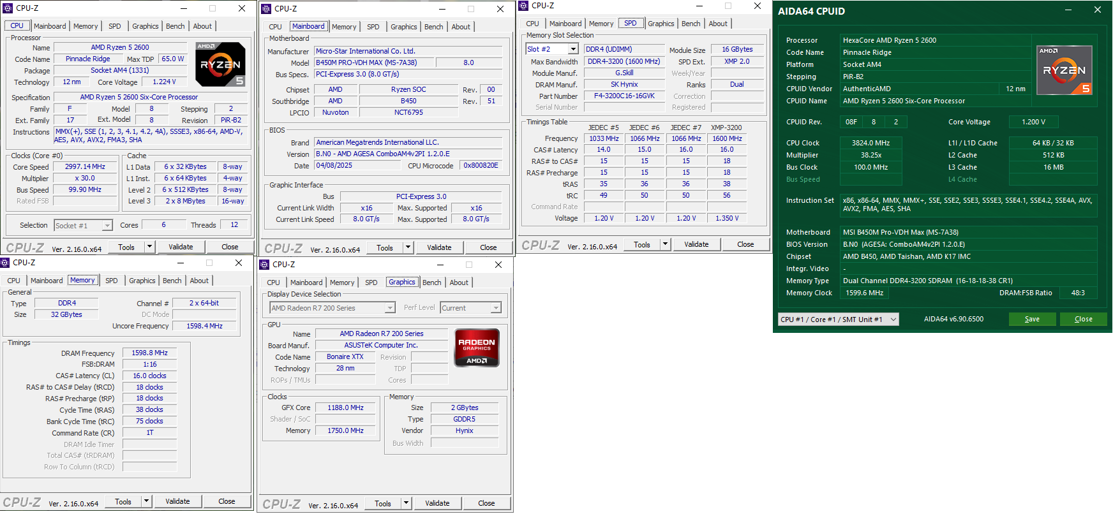Switch to Bench tab in the Ryzen CPU window
The image size is (1113, 514).
(x=176, y=26)
